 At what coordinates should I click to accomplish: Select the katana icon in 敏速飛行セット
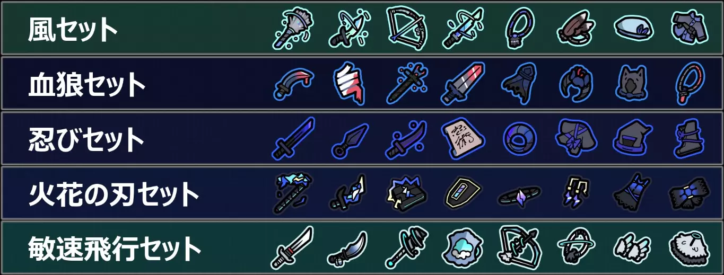tap(292, 247)
